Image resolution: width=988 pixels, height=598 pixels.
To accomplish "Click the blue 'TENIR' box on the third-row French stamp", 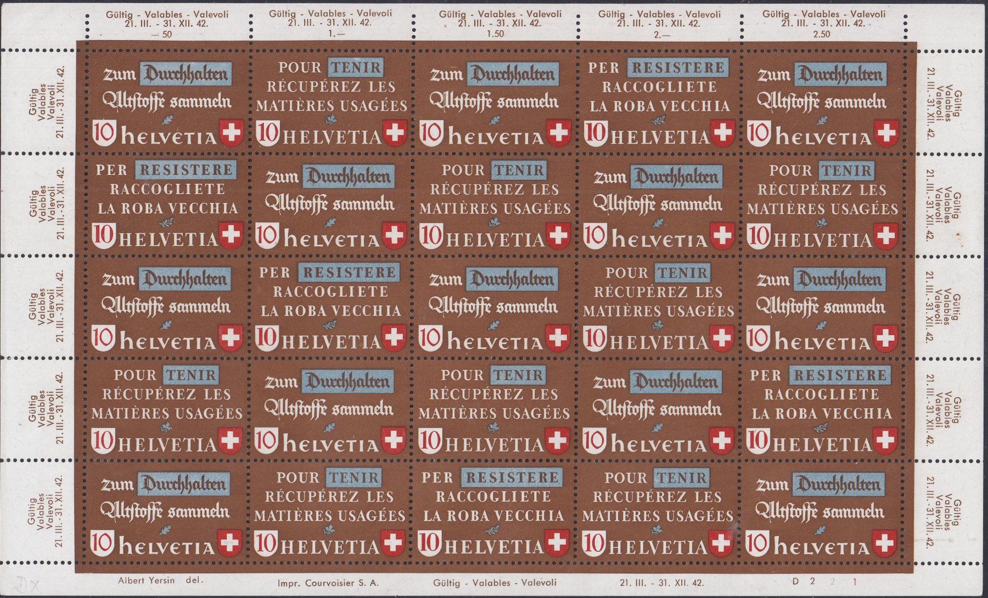I will point(683,272).
